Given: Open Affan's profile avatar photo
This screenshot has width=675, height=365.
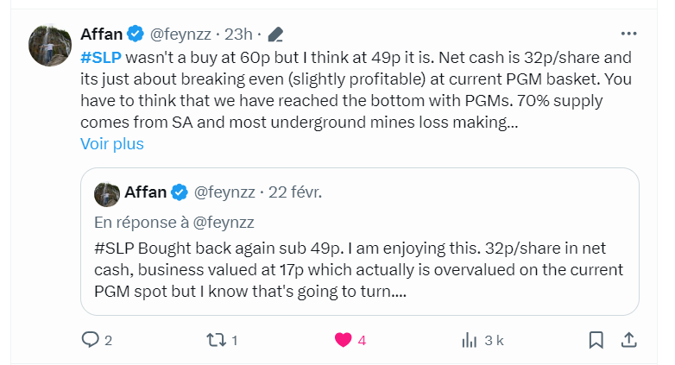Looking at the screenshot, I should [x=50, y=47].
